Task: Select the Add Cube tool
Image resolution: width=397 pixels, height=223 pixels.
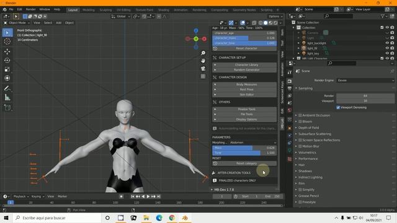Action: click(7, 108)
